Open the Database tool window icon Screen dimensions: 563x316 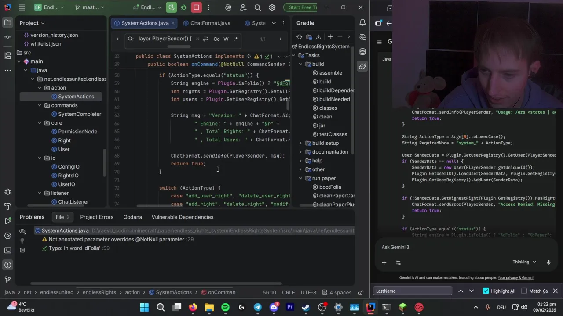pos(362,52)
